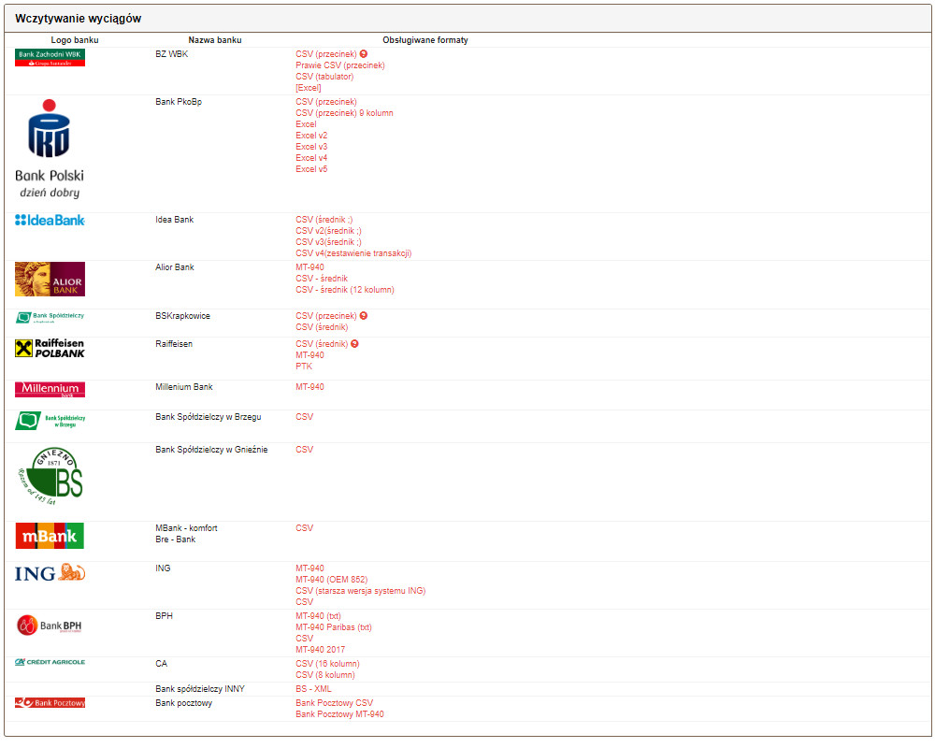This screenshot has height=748, width=935.
Task: Select MT-940 for Raiffeisen
Action: coord(310,355)
